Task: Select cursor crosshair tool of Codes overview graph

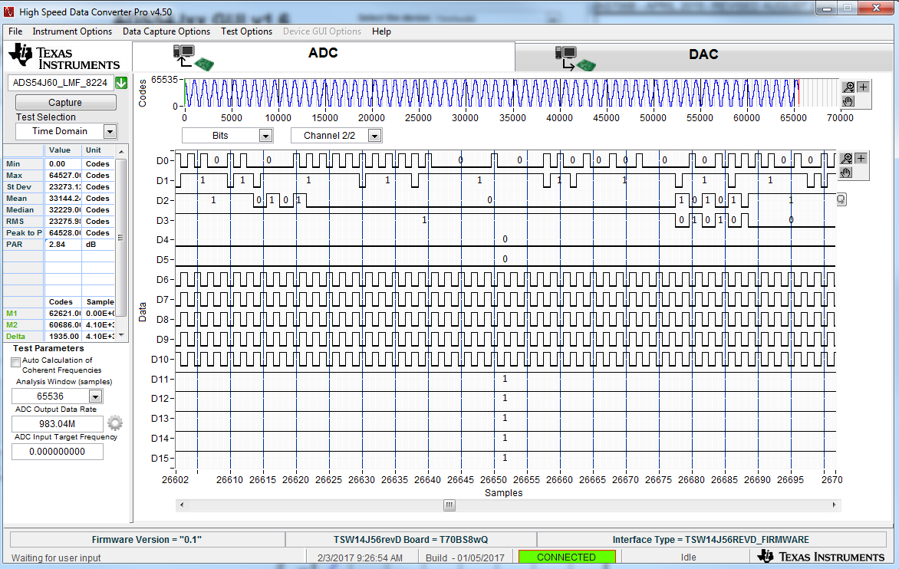Action: click(x=864, y=87)
